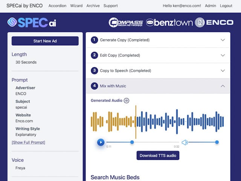Expand the Generate Copy section chevron

[223, 40]
